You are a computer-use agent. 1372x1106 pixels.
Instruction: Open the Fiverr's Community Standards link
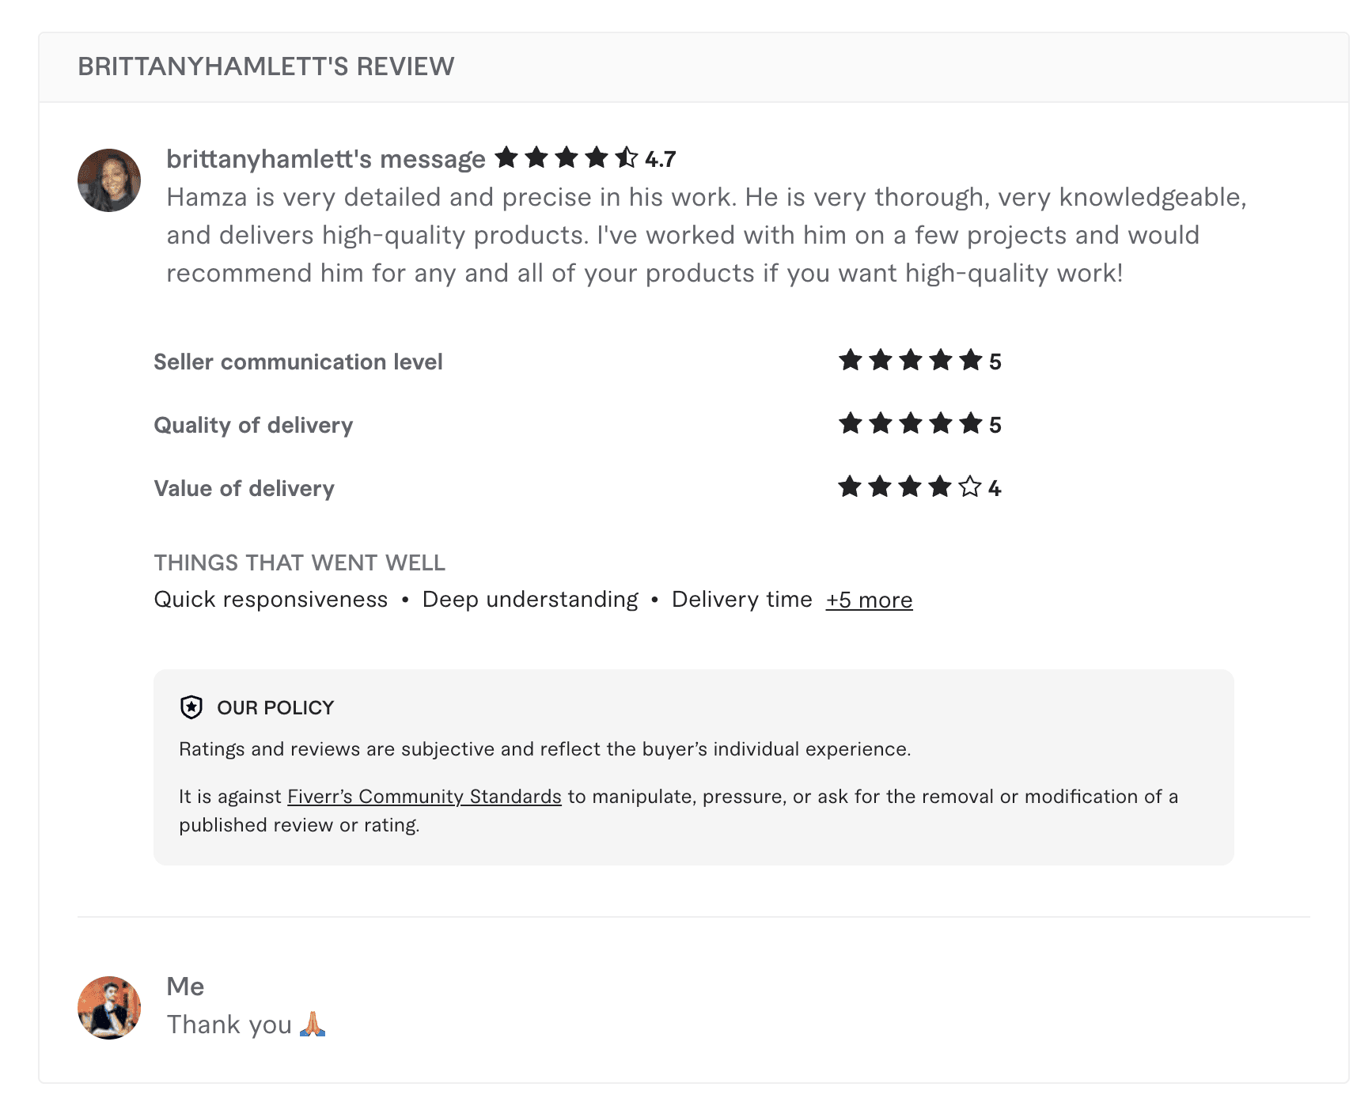423,797
